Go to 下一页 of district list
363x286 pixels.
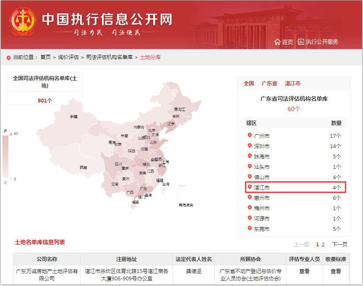340,244
